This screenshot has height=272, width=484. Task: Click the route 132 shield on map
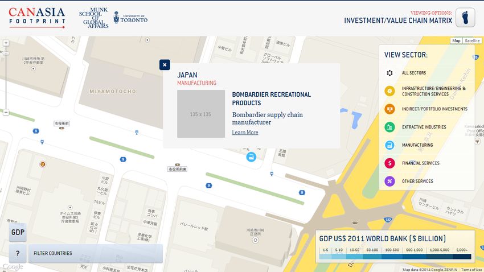pos(388,220)
